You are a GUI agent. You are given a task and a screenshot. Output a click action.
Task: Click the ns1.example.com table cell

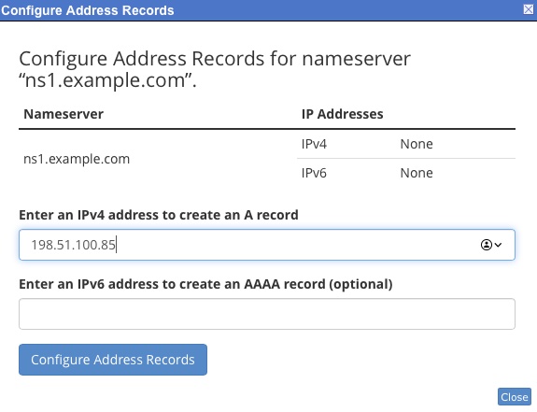tap(77, 159)
